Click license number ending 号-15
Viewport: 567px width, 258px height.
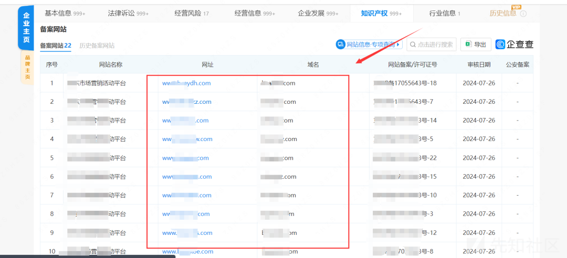(405, 177)
